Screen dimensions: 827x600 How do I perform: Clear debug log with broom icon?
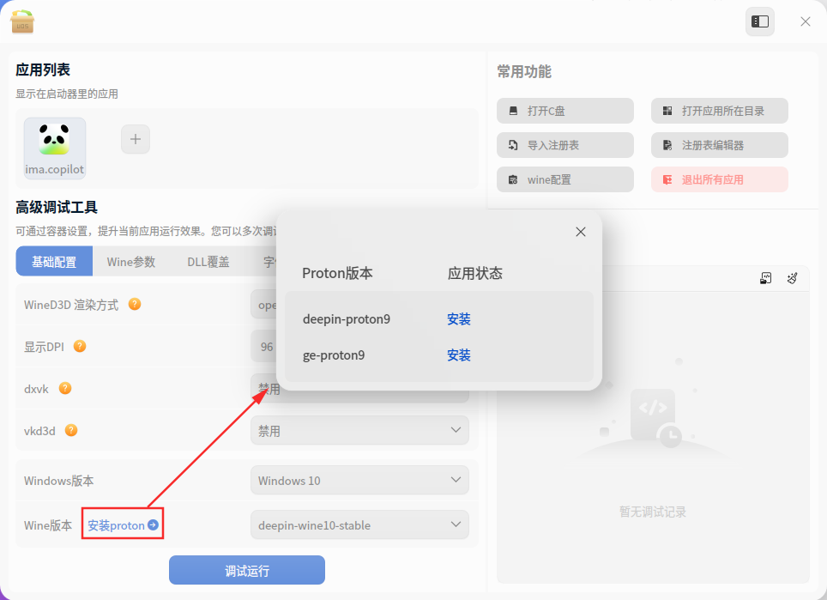coord(792,278)
